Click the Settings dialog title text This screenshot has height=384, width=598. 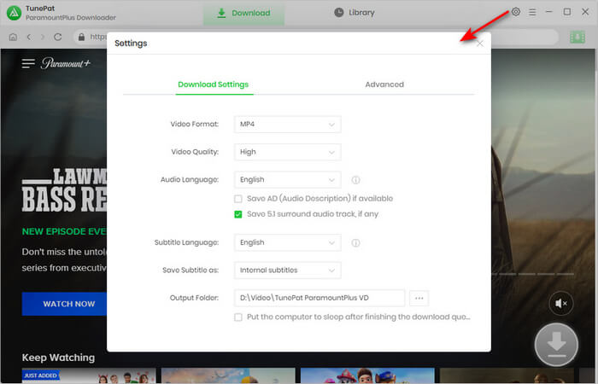click(131, 44)
